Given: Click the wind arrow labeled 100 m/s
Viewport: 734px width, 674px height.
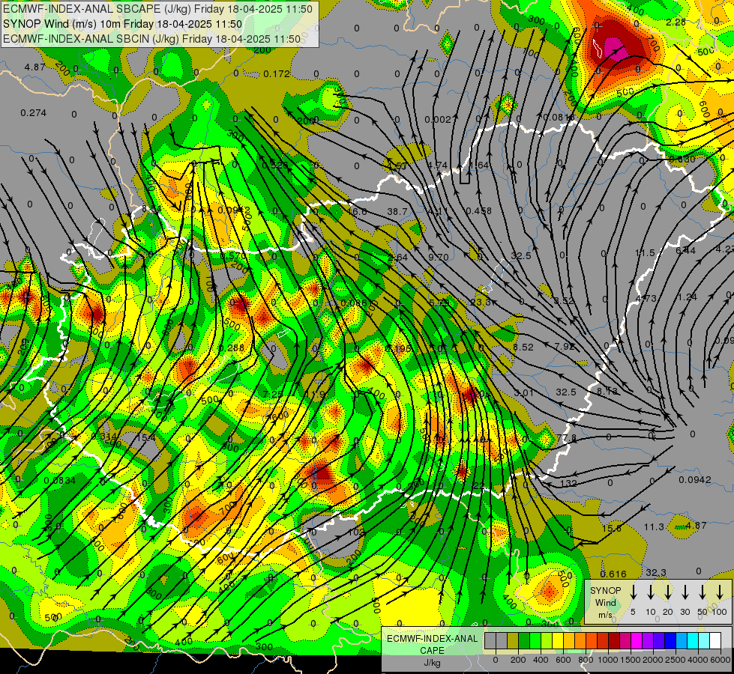Looking at the screenshot, I should click(720, 592).
